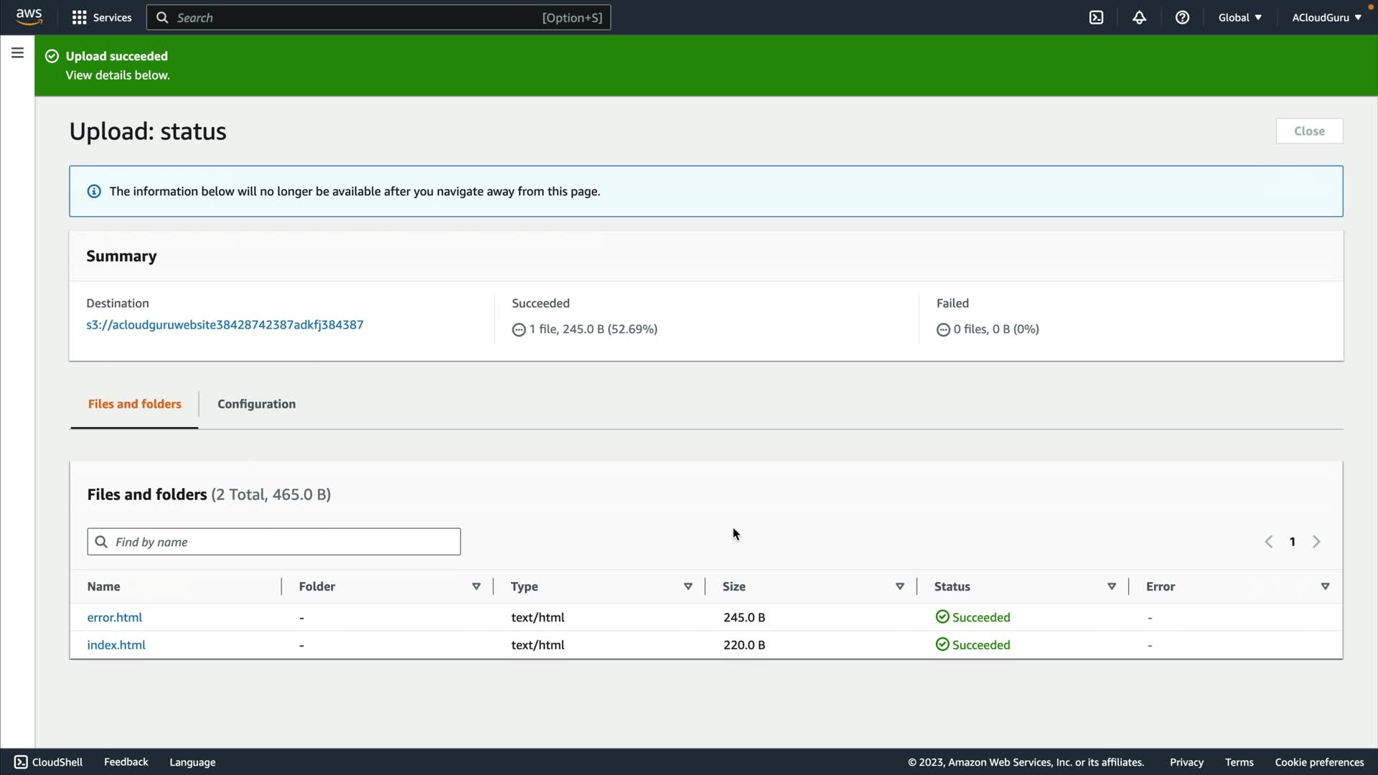1378x775 pixels.
Task: Switch to the Configuration tab
Action: (x=256, y=404)
